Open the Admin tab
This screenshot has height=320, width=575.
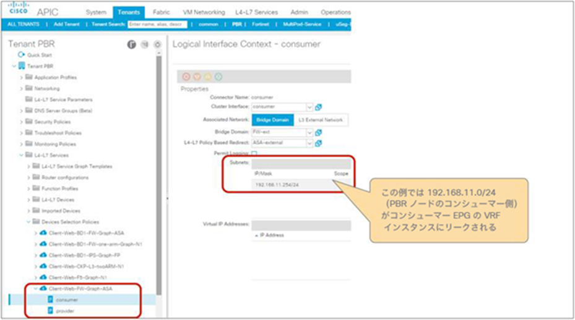[x=299, y=12]
